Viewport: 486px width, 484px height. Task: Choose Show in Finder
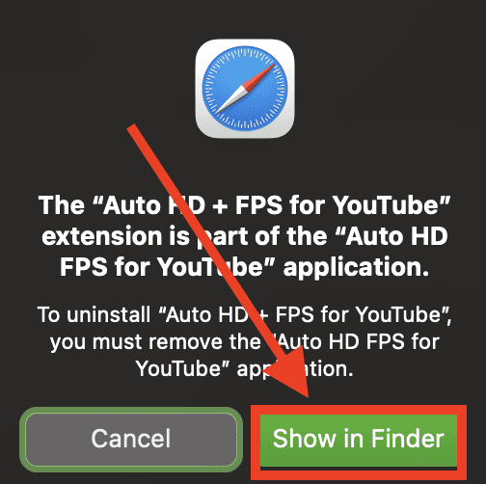click(x=359, y=439)
